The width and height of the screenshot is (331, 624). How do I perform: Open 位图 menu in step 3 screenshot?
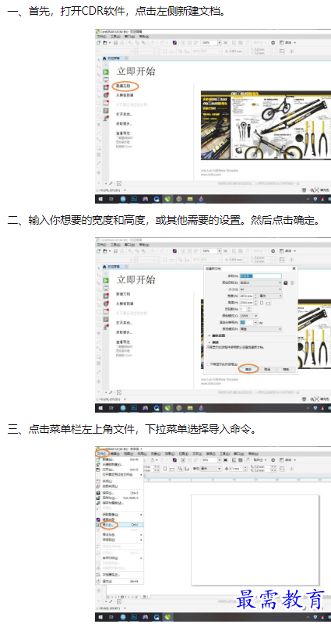click(x=183, y=453)
